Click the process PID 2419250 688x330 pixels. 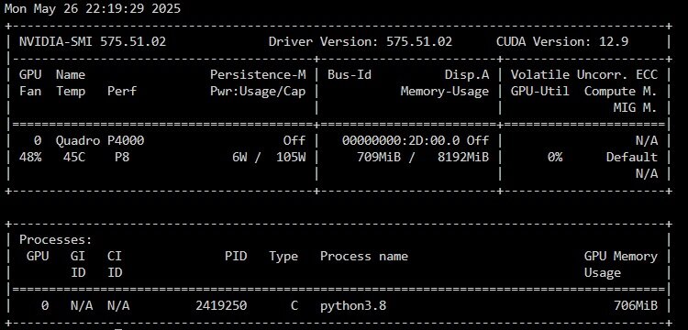(x=221, y=306)
